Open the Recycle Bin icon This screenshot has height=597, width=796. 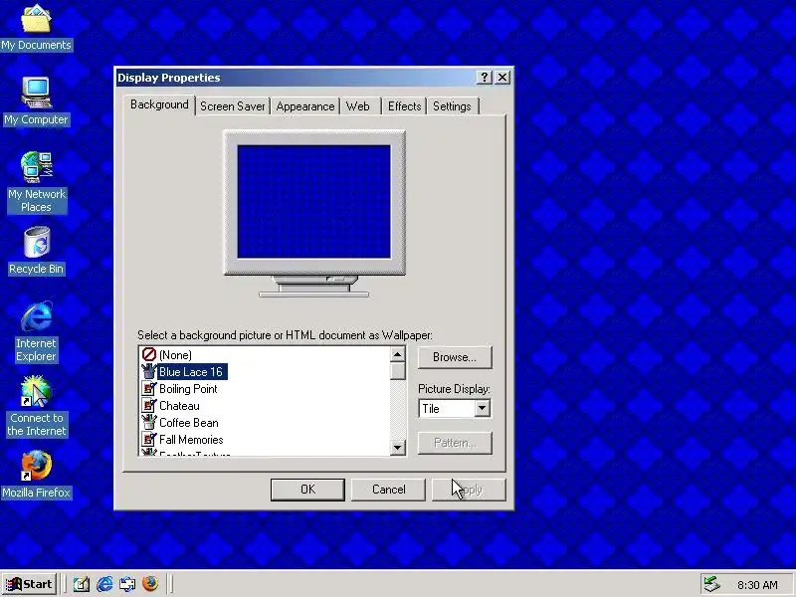(36, 252)
